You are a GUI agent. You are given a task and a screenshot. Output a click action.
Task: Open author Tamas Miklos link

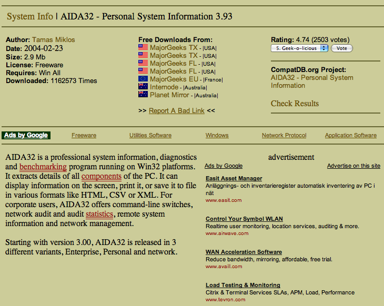[x=53, y=39]
